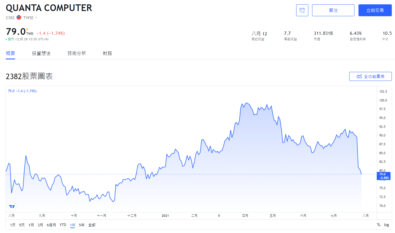
Task: Select the 5年 time range
Action: tap(82, 225)
